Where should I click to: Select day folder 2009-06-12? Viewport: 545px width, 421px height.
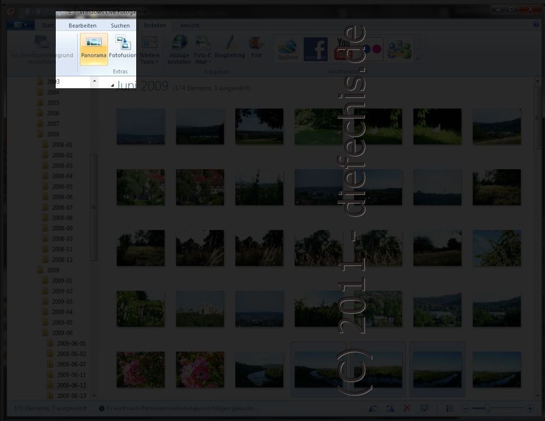coord(72,385)
